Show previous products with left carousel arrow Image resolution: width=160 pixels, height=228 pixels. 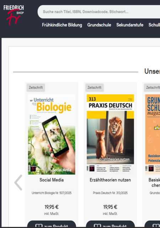[x=18, y=183]
